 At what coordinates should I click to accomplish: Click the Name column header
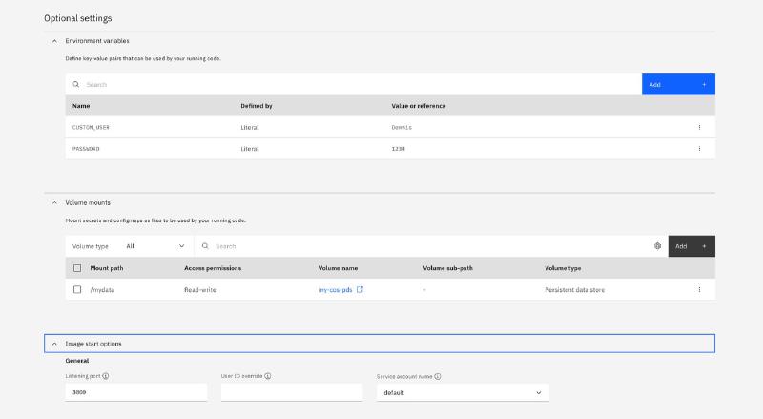(x=81, y=106)
